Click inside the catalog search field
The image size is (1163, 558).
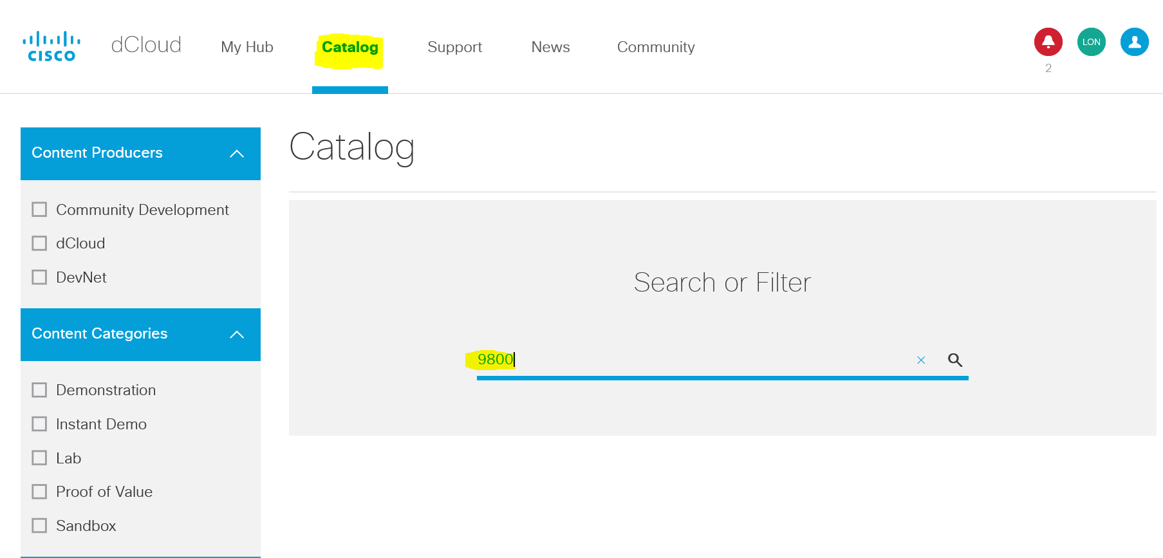[x=708, y=360]
